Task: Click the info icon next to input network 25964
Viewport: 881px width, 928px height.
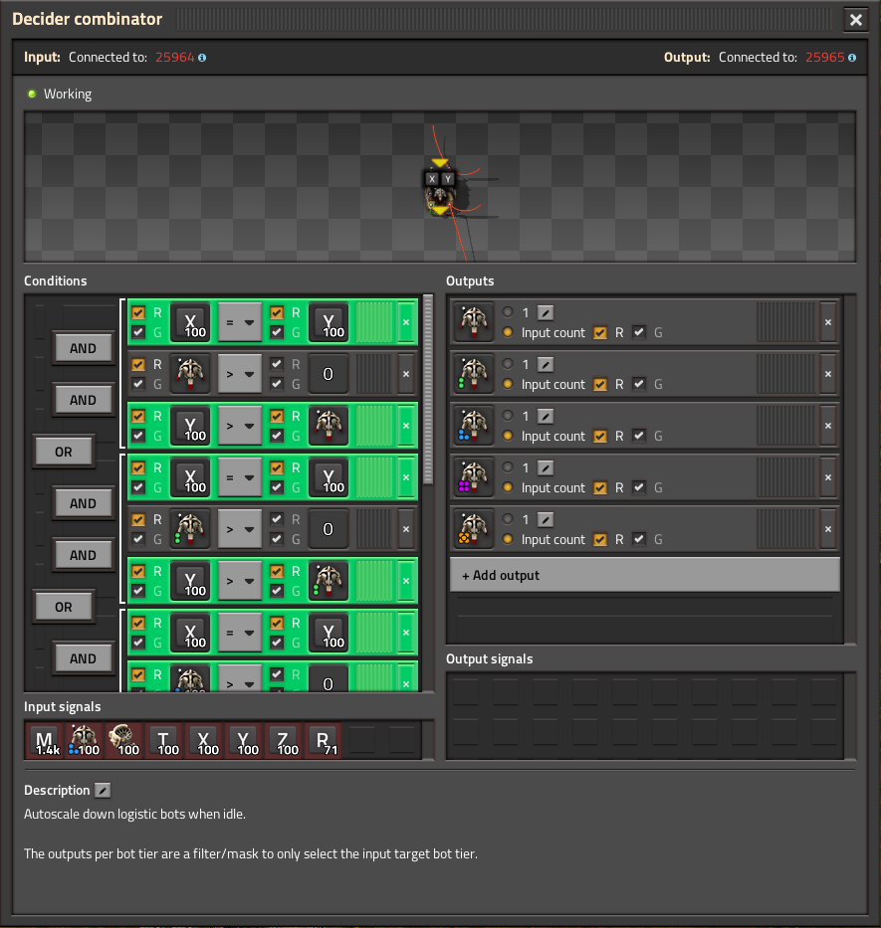Action: [202, 58]
